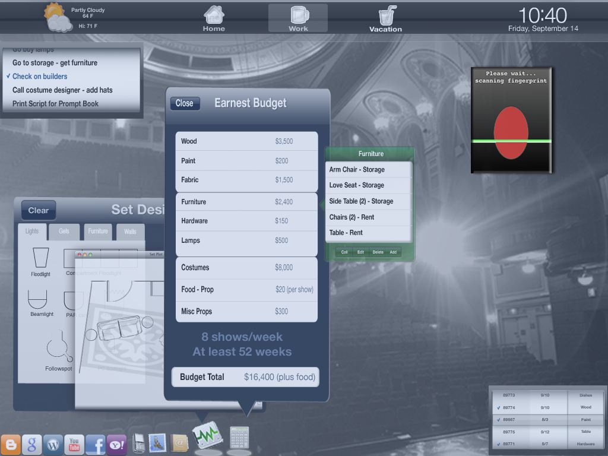Open the mobile phone dock icon
608x456 pixels.
(x=138, y=443)
